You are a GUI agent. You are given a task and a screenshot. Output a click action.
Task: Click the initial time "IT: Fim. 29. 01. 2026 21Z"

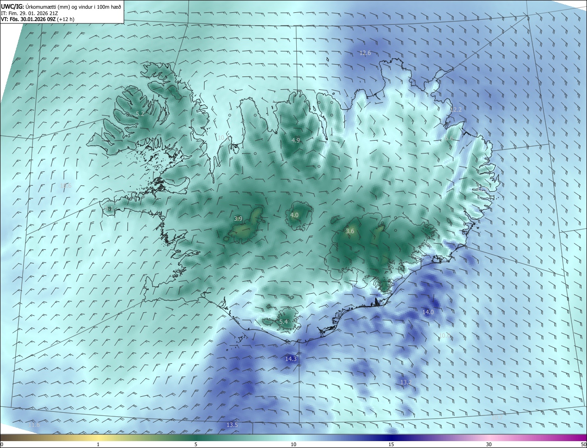click(29, 13)
